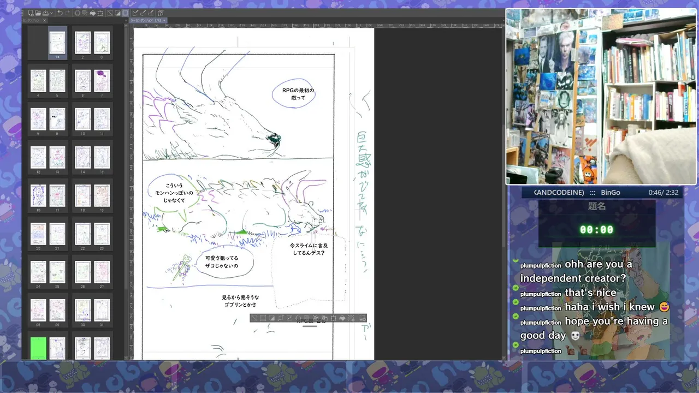Click Crop on the selection launcher

(x=263, y=318)
